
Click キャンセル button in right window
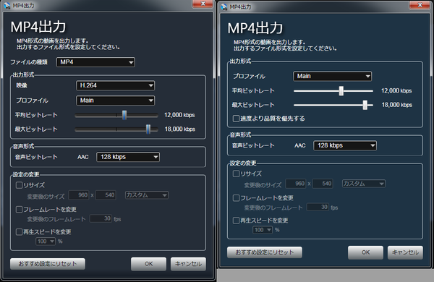tap(405, 252)
